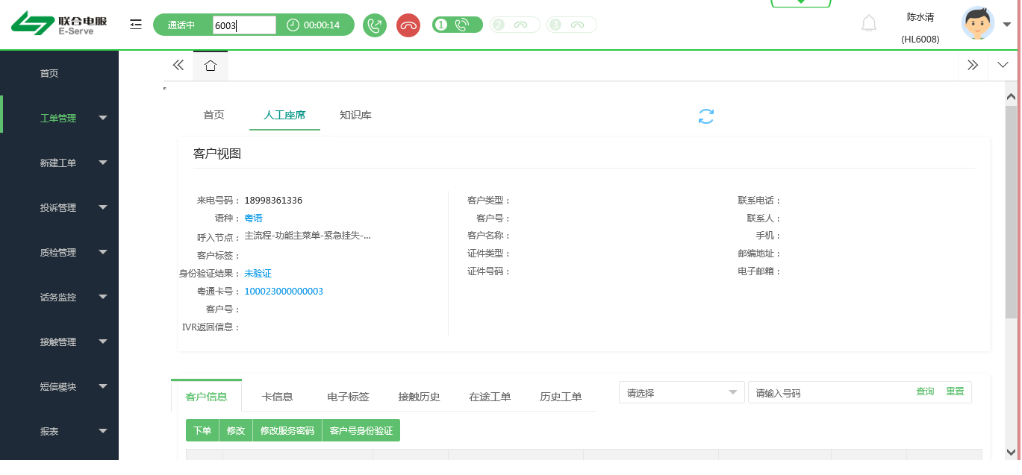Open the 卡信息 tab
This screenshot has height=475, width=1022.
coord(277,397)
